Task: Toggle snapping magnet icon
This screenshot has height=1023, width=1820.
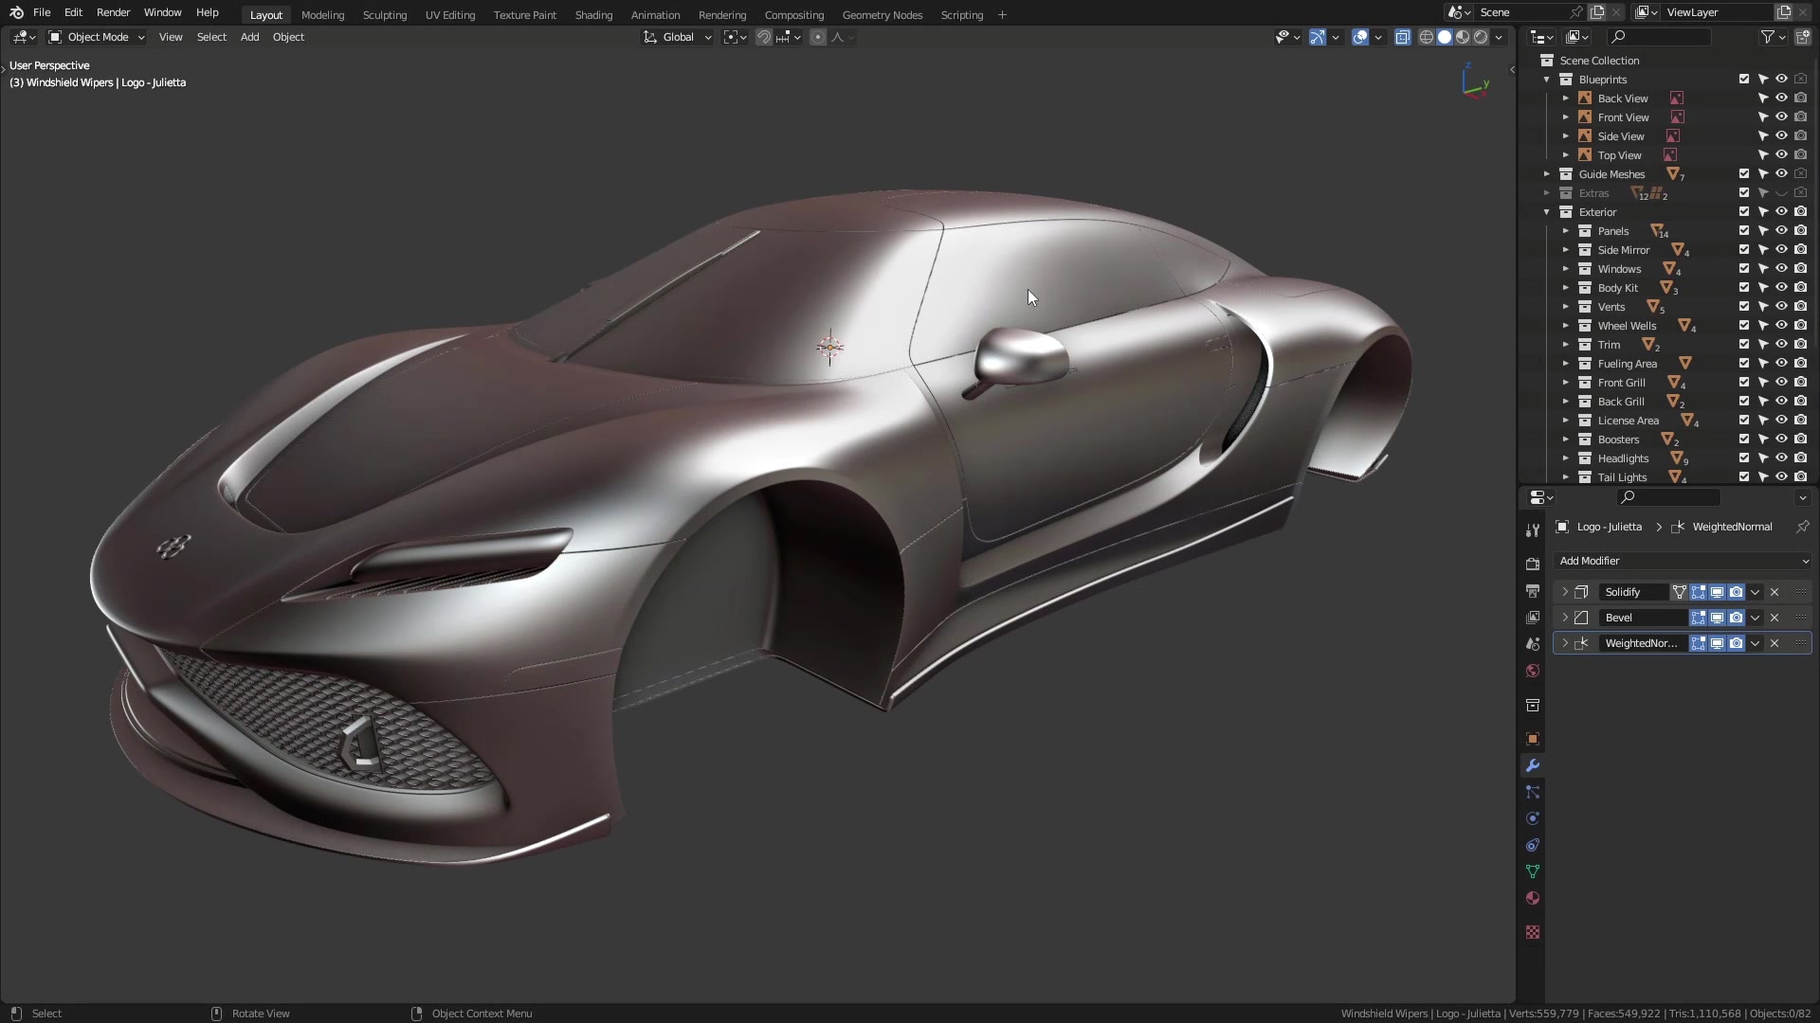Action: (x=763, y=37)
